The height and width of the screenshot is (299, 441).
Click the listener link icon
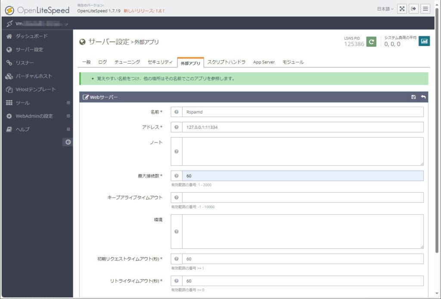pyautogui.click(x=9, y=63)
